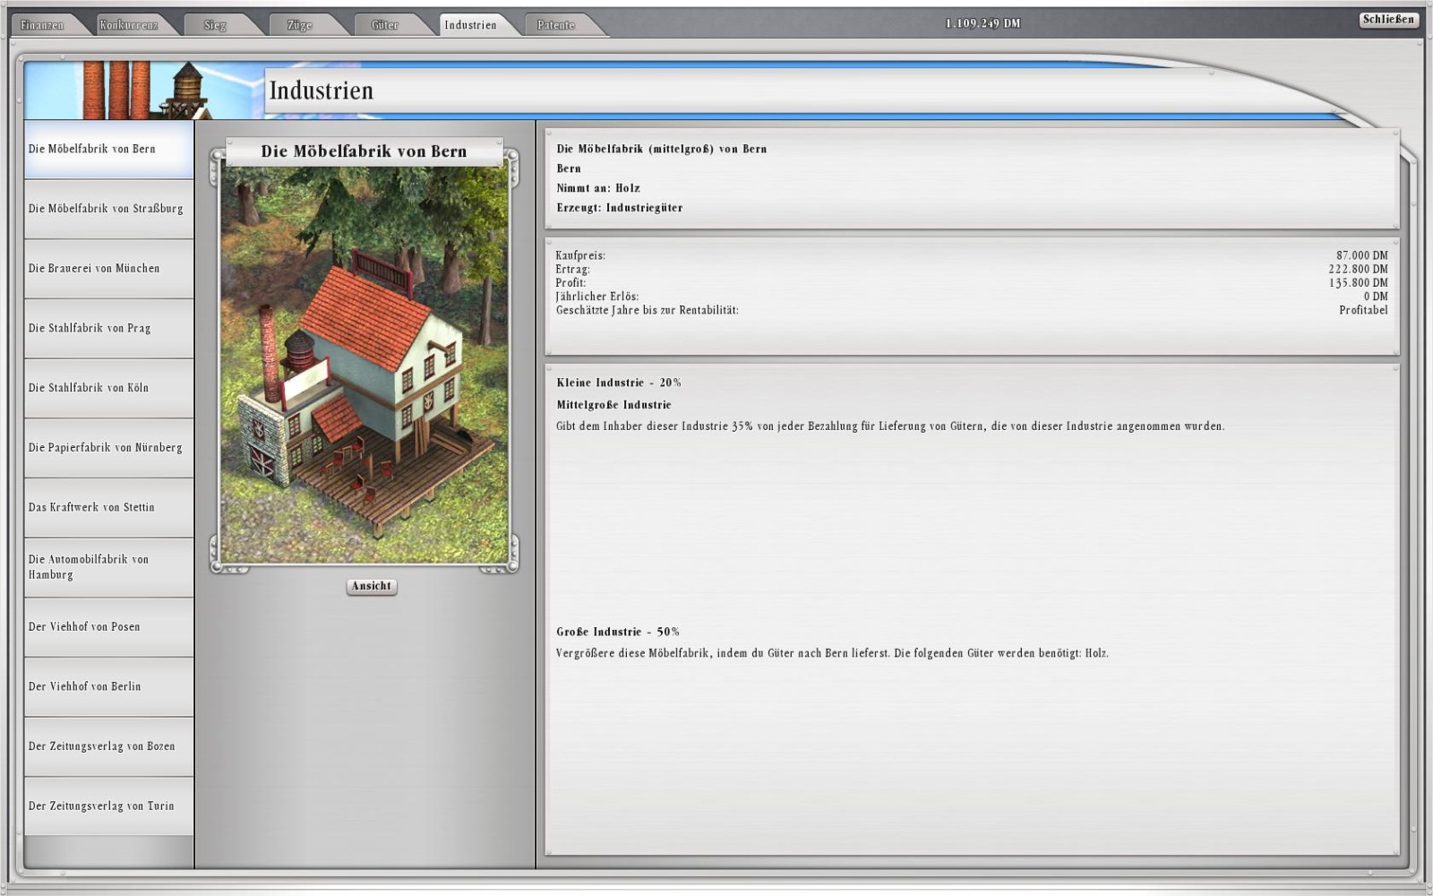Select the Züge tab
This screenshot has height=896, width=1433.
click(299, 25)
